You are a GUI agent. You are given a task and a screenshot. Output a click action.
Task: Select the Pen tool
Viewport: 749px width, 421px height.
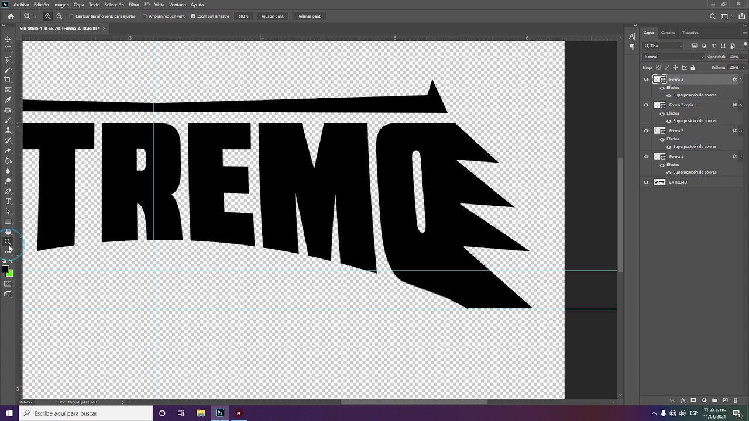coord(8,191)
